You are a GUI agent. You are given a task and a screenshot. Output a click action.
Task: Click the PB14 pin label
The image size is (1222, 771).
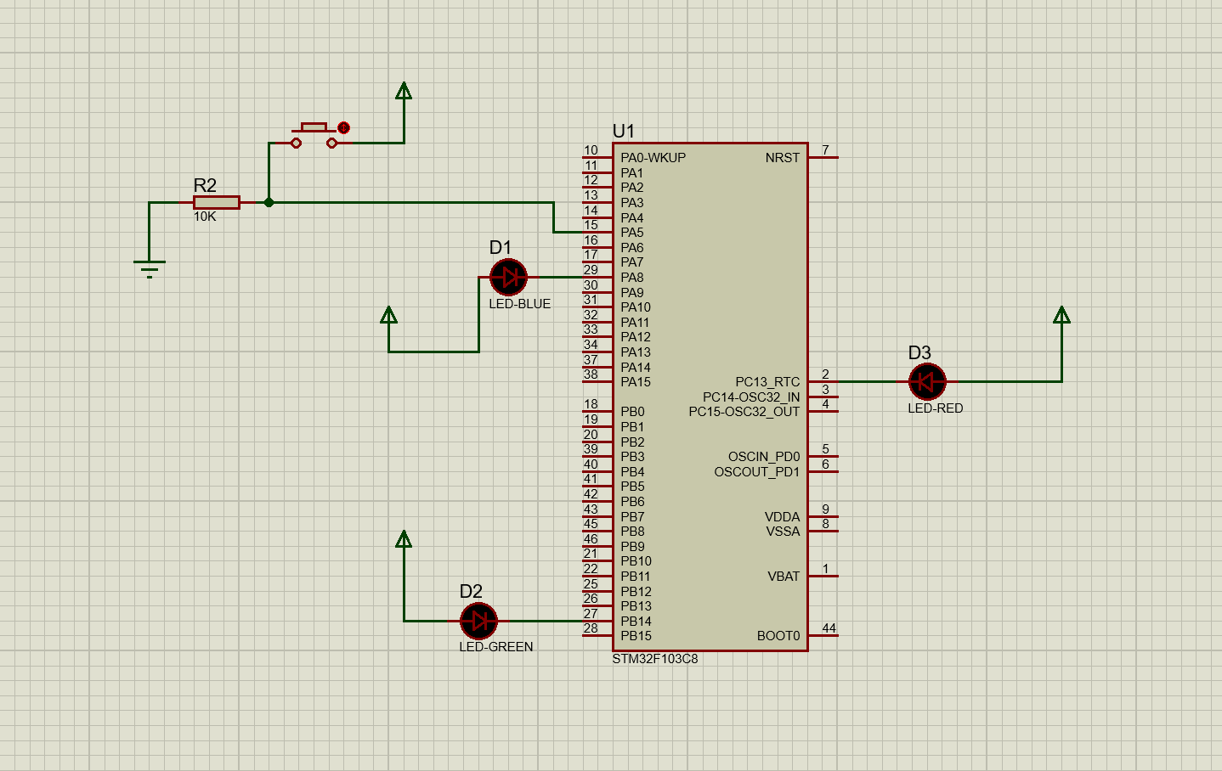click(x=636, y=622)
